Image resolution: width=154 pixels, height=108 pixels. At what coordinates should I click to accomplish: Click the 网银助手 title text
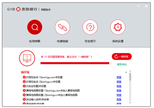pyautogui.click(x=46, y=10)
